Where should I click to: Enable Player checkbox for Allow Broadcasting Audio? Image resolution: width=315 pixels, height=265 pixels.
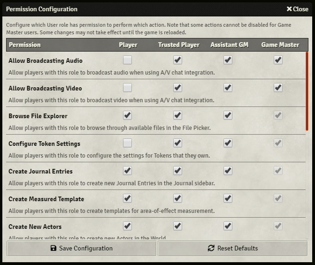(127, 60)
